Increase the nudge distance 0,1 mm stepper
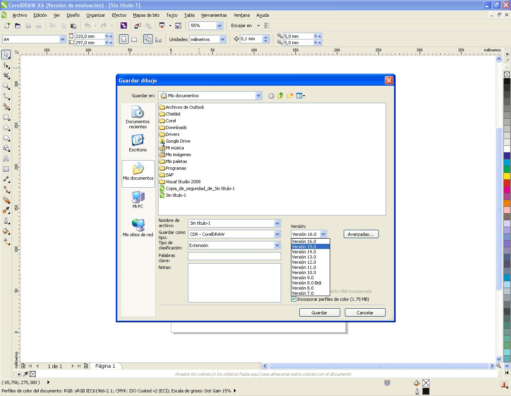This screenshot has height=396, width=511. pyautogui.click(x=265, y=37)
